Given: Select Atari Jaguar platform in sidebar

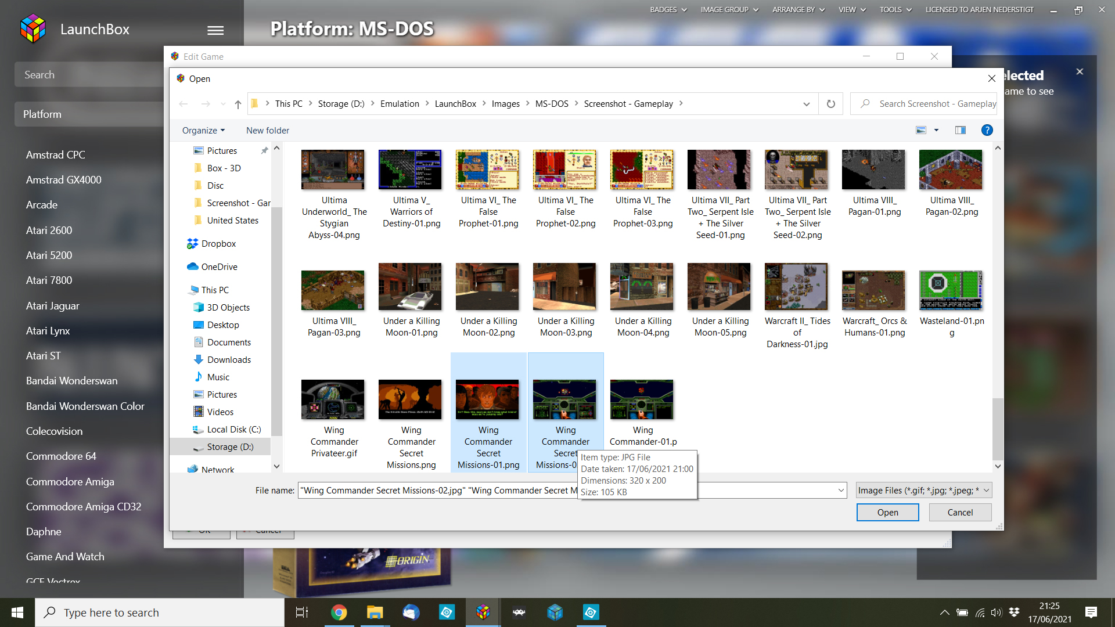Looking at the screenshot, I should [53, 306].
